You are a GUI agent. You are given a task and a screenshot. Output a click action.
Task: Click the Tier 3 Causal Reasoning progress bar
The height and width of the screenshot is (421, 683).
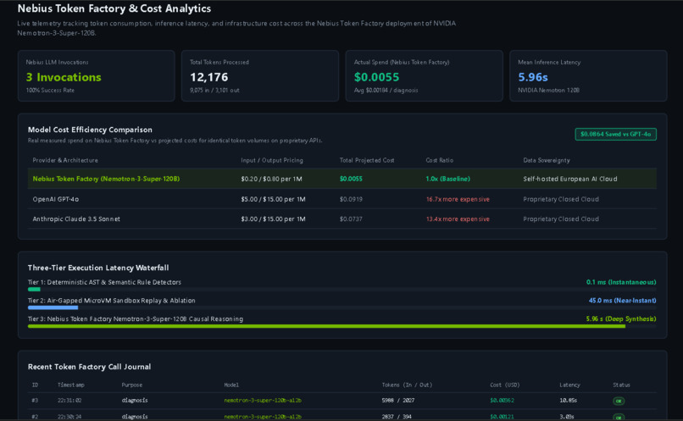point(342,325)
